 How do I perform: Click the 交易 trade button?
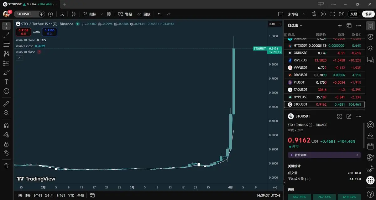354,14
